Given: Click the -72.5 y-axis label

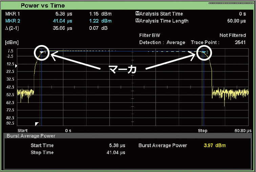Looking at the screenshot, I should pos(10,110).
